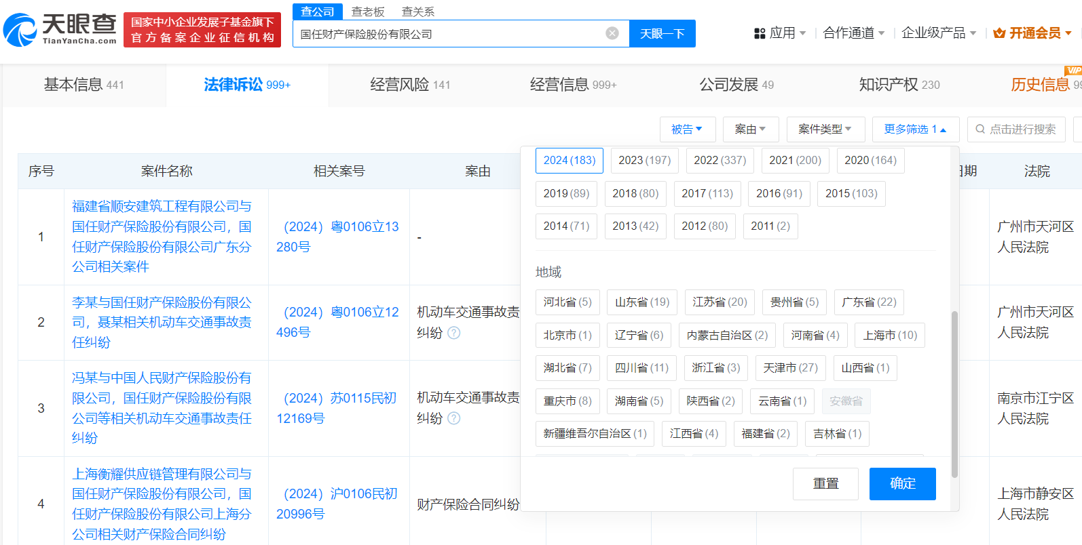
Task: Select region filter 天津市 (27)
Action: pos(790,368)
